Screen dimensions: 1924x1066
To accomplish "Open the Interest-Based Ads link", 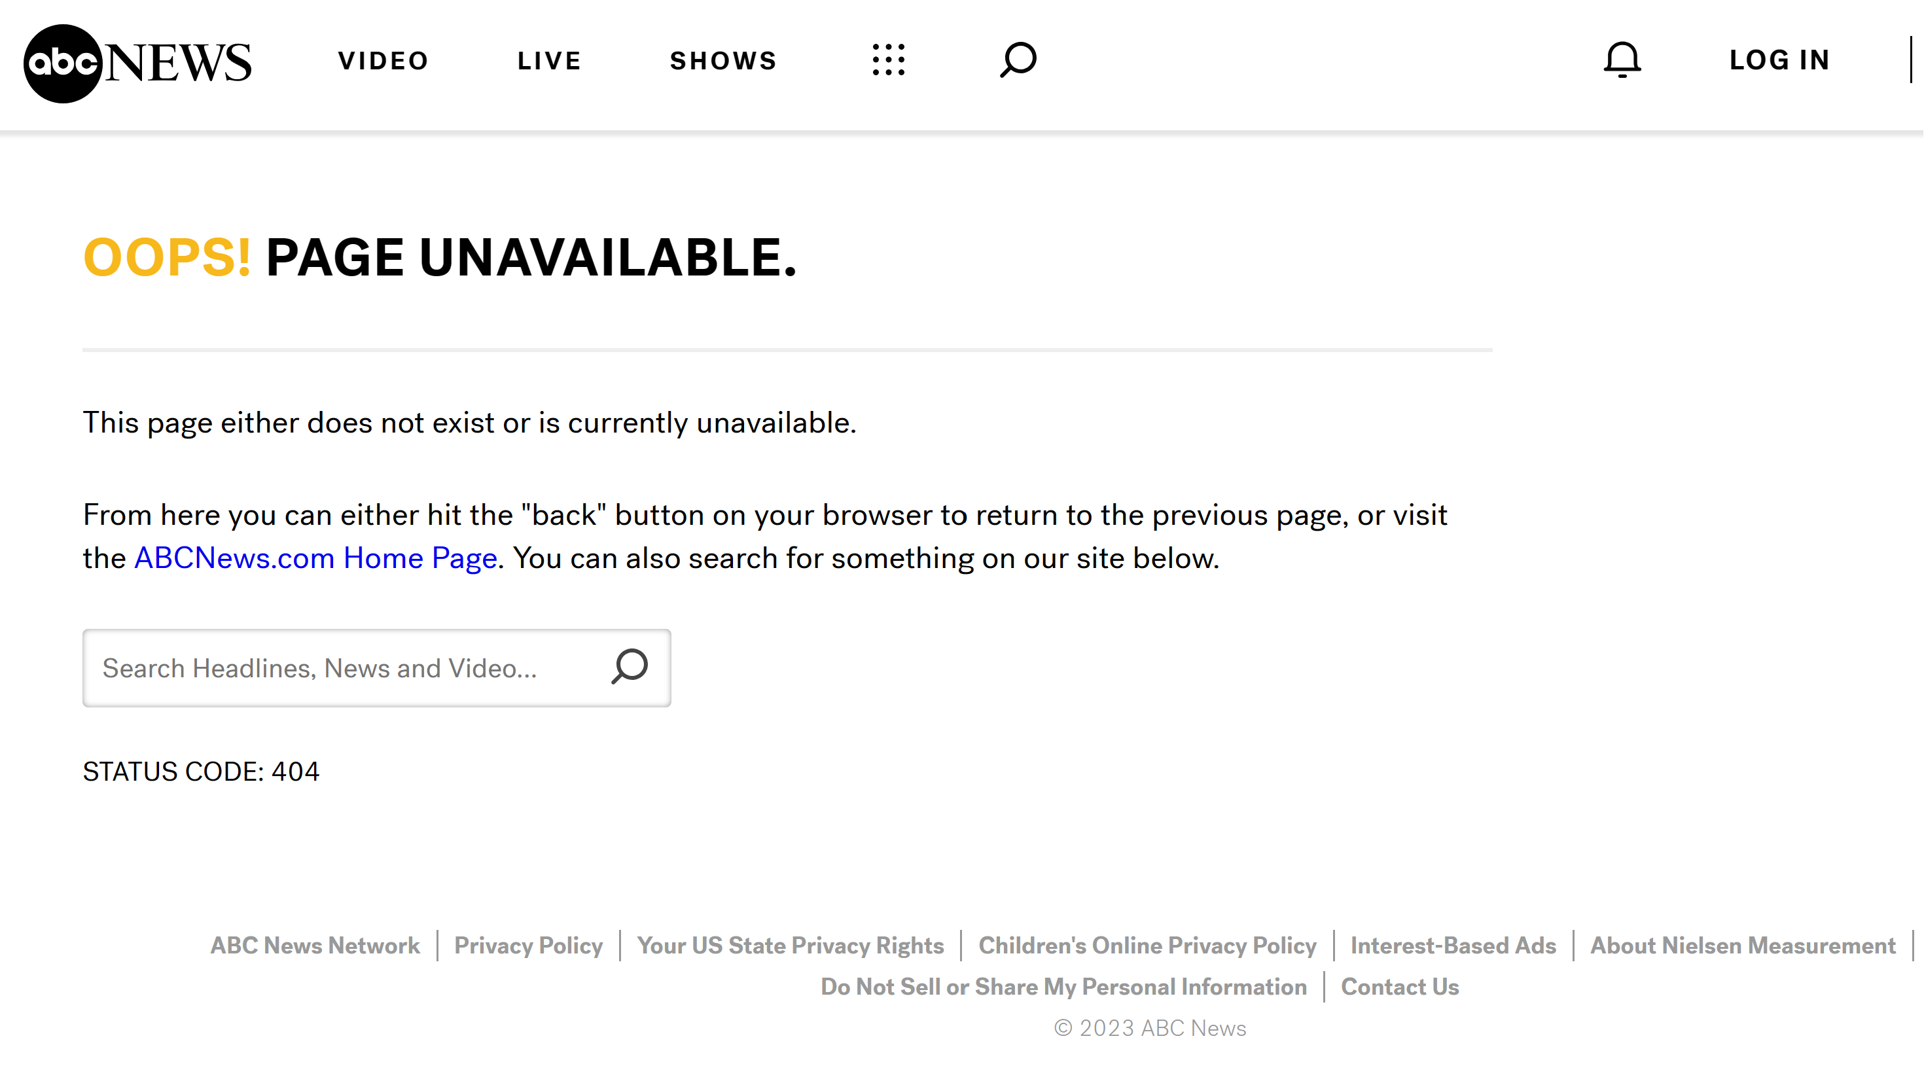I will click(1453, 945).
